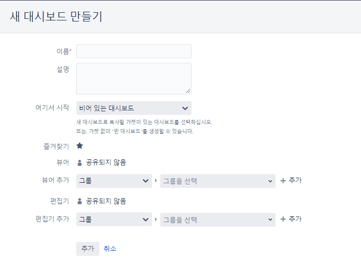Click the 추가 submit button at the bottom

[88, 249]
